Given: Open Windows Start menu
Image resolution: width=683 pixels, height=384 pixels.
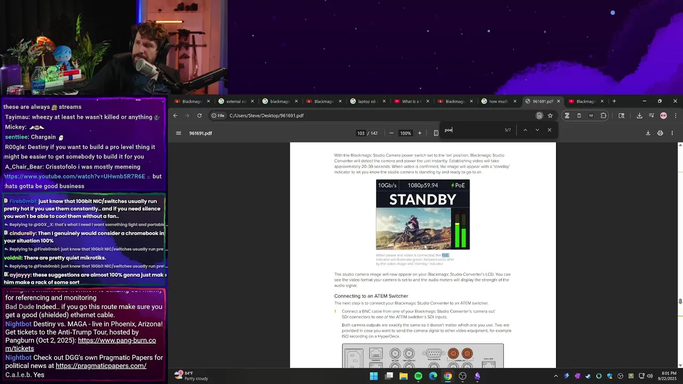Looking at the screenshot, I should [374, 376].
